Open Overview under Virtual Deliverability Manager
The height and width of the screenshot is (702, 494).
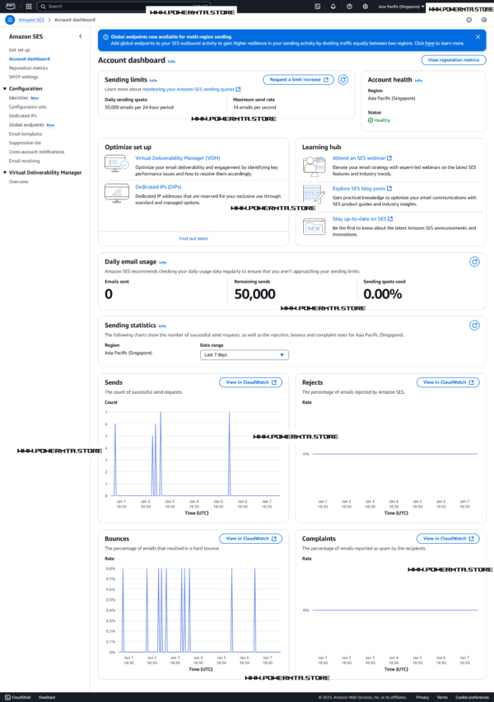click(18, 181)
